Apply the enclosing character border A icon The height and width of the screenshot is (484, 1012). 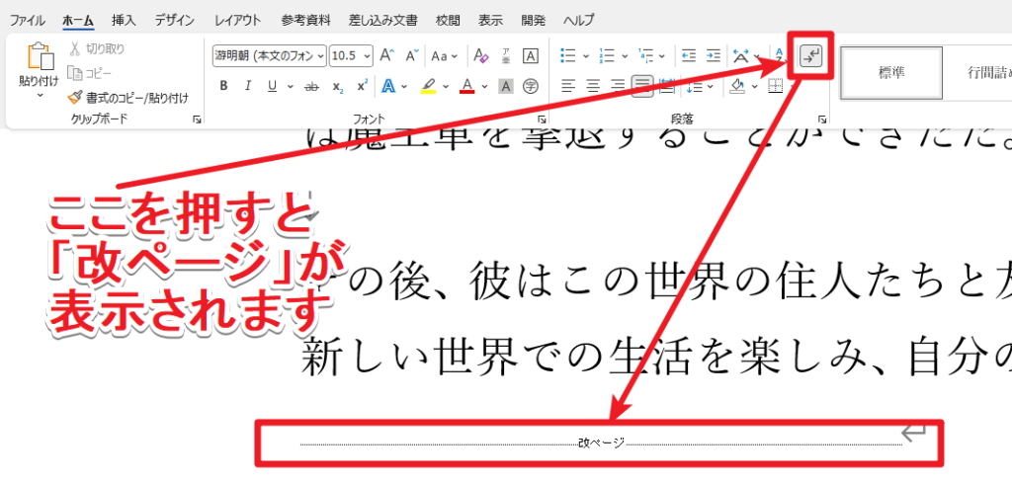(x=531, y=55)
